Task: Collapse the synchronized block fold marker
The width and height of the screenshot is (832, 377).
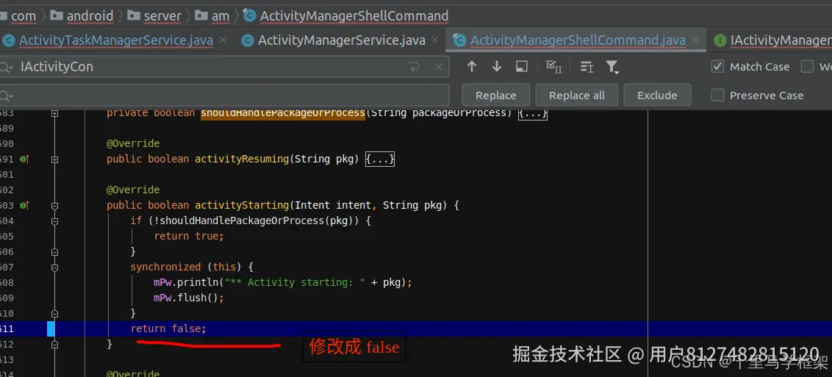Action: tap(54, 268)
